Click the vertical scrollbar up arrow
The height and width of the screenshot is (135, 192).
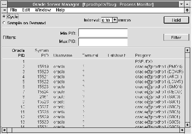tap(187, 50)
